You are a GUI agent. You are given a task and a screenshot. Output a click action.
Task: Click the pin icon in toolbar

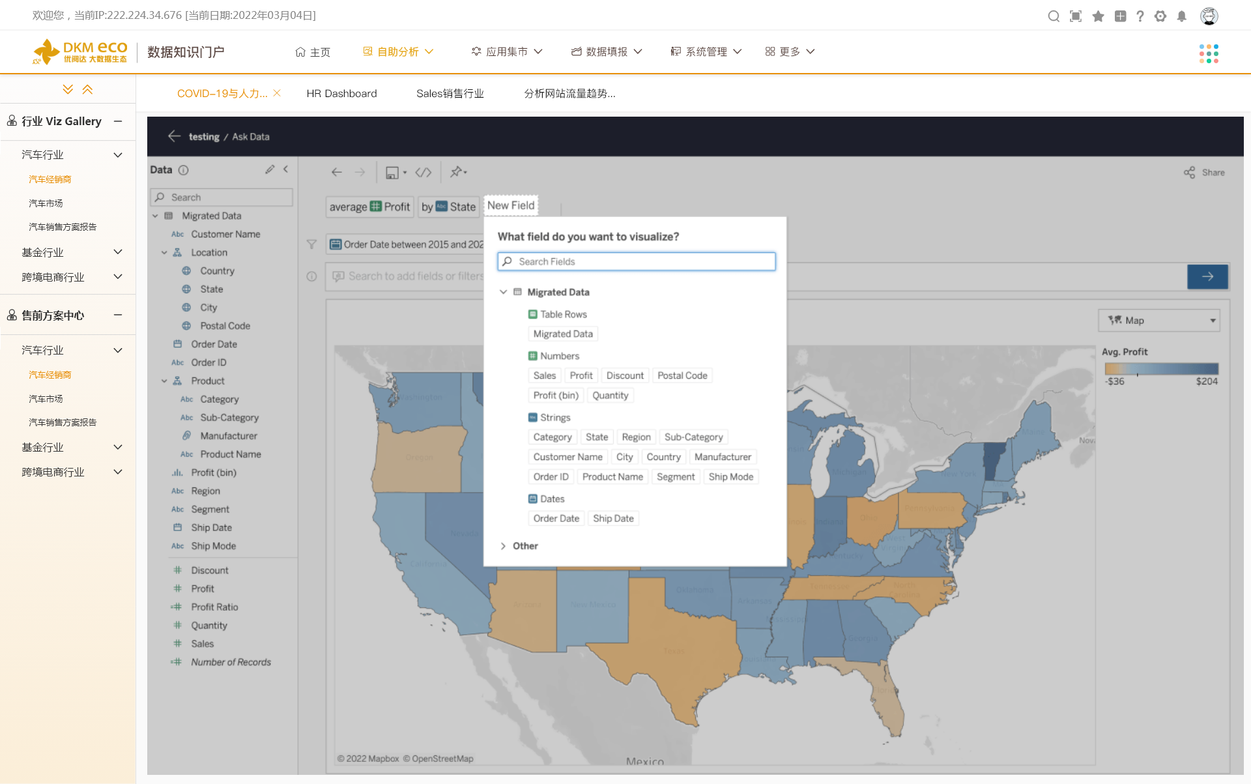457,172
